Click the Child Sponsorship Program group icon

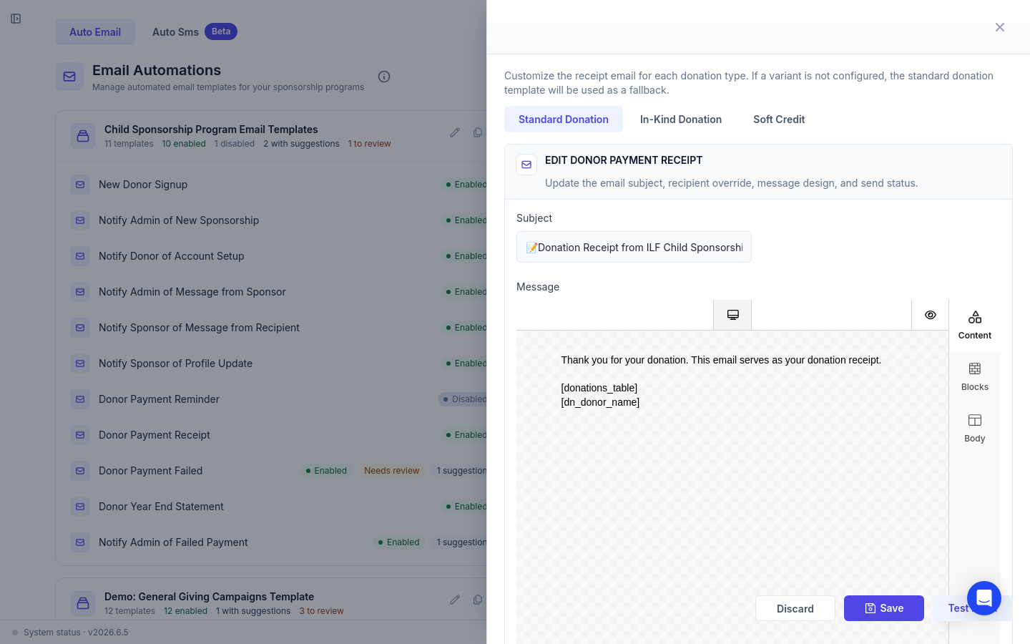click(x=83, y=136)
